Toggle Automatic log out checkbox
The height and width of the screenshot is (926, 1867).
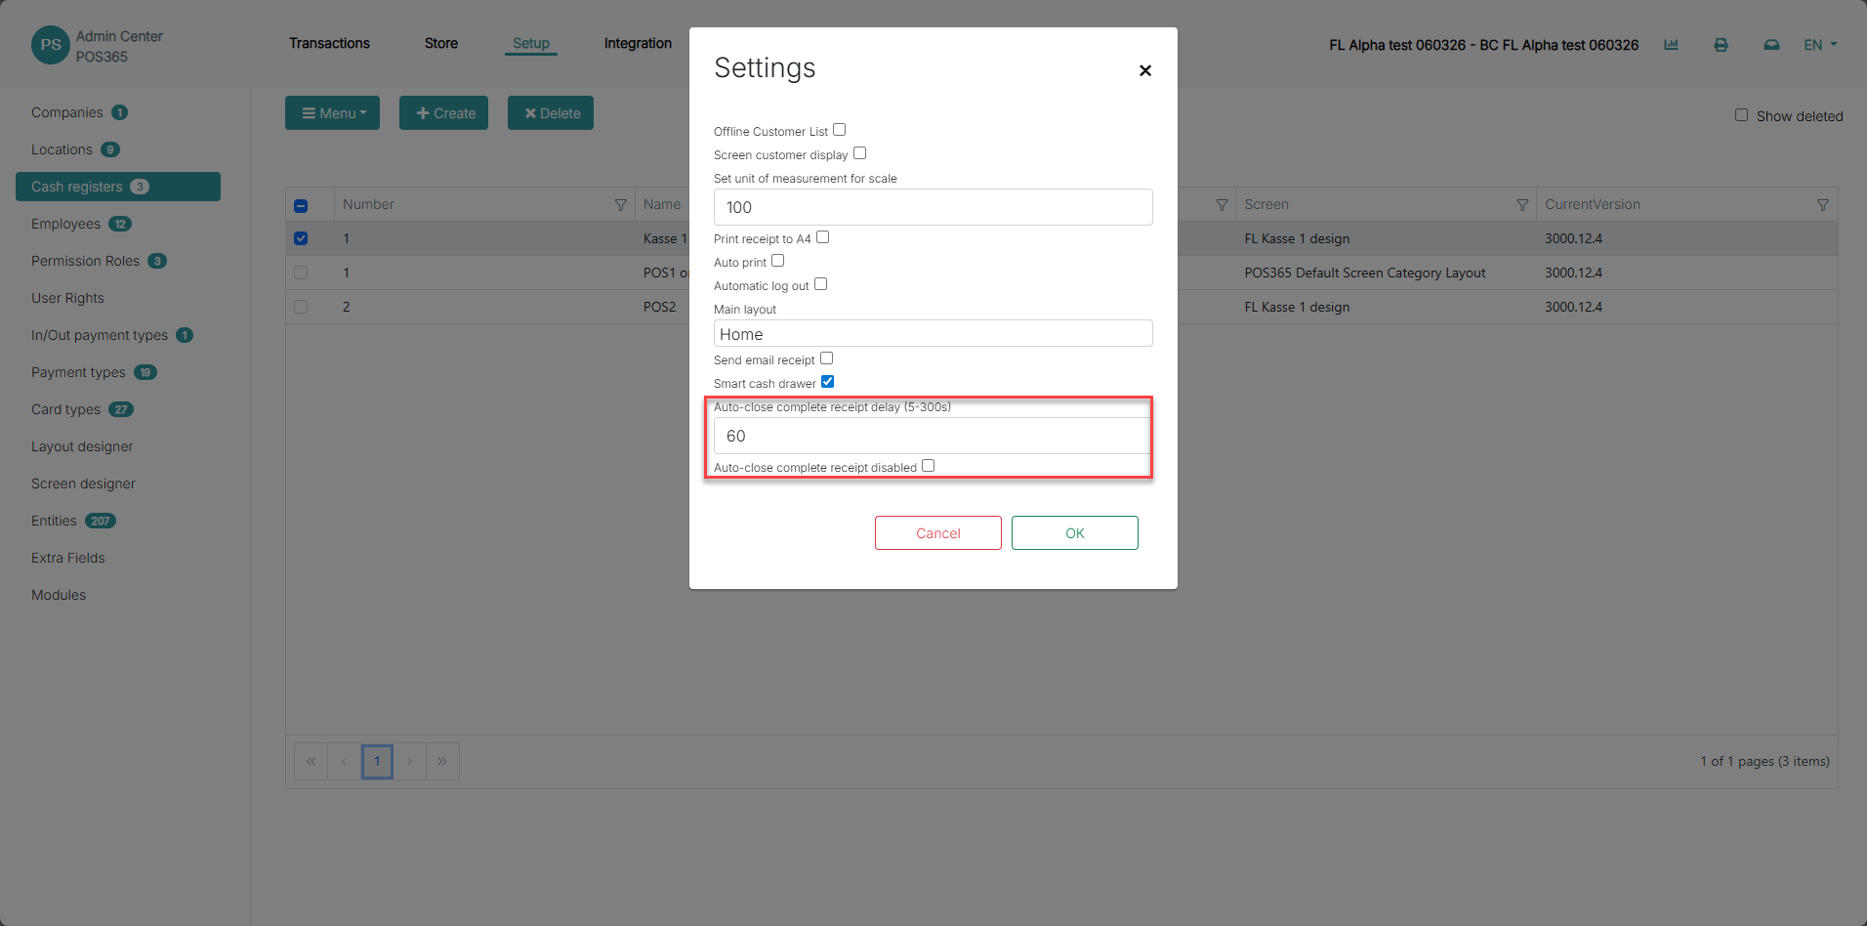coord(820,284)
